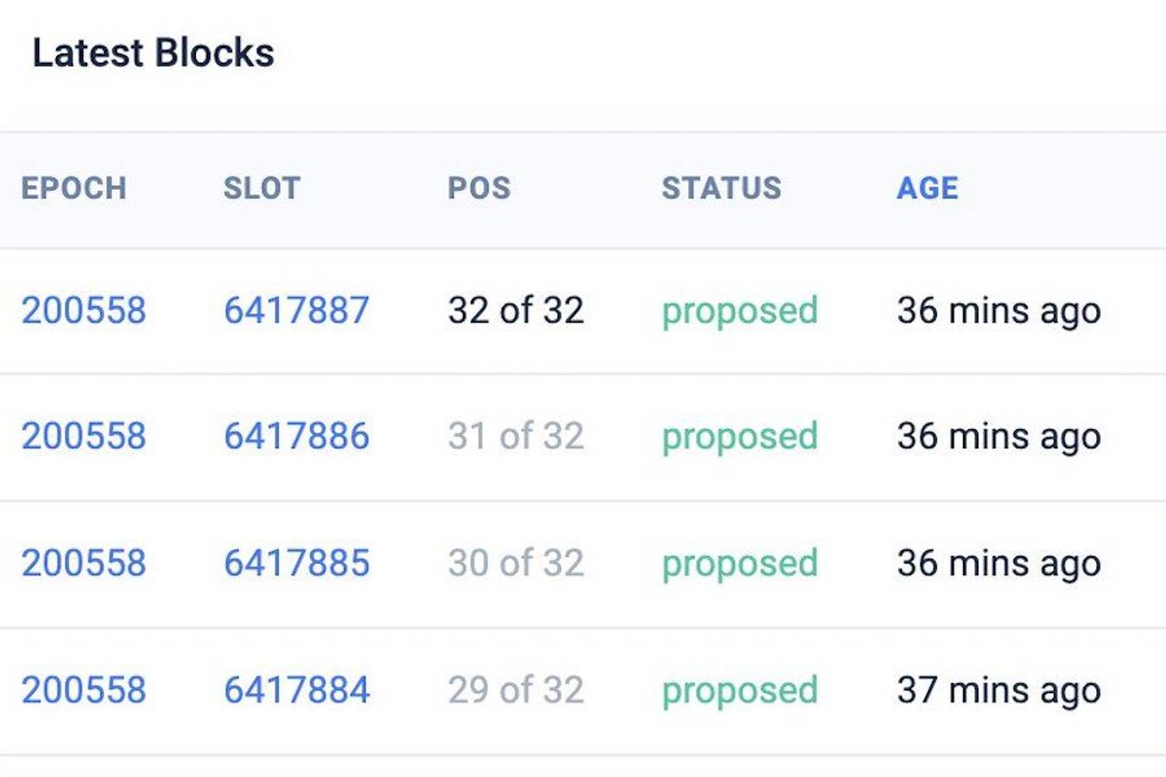This screenshot has height=777, width=1166.
Task: Select the '32 of 32' position cell
Action: point(515,311)
